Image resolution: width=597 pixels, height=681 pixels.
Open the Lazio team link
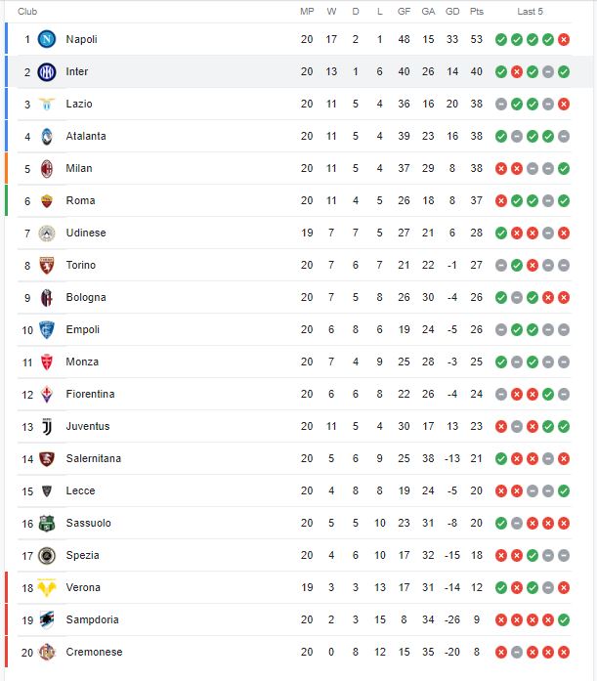click(x=79, y=104)
